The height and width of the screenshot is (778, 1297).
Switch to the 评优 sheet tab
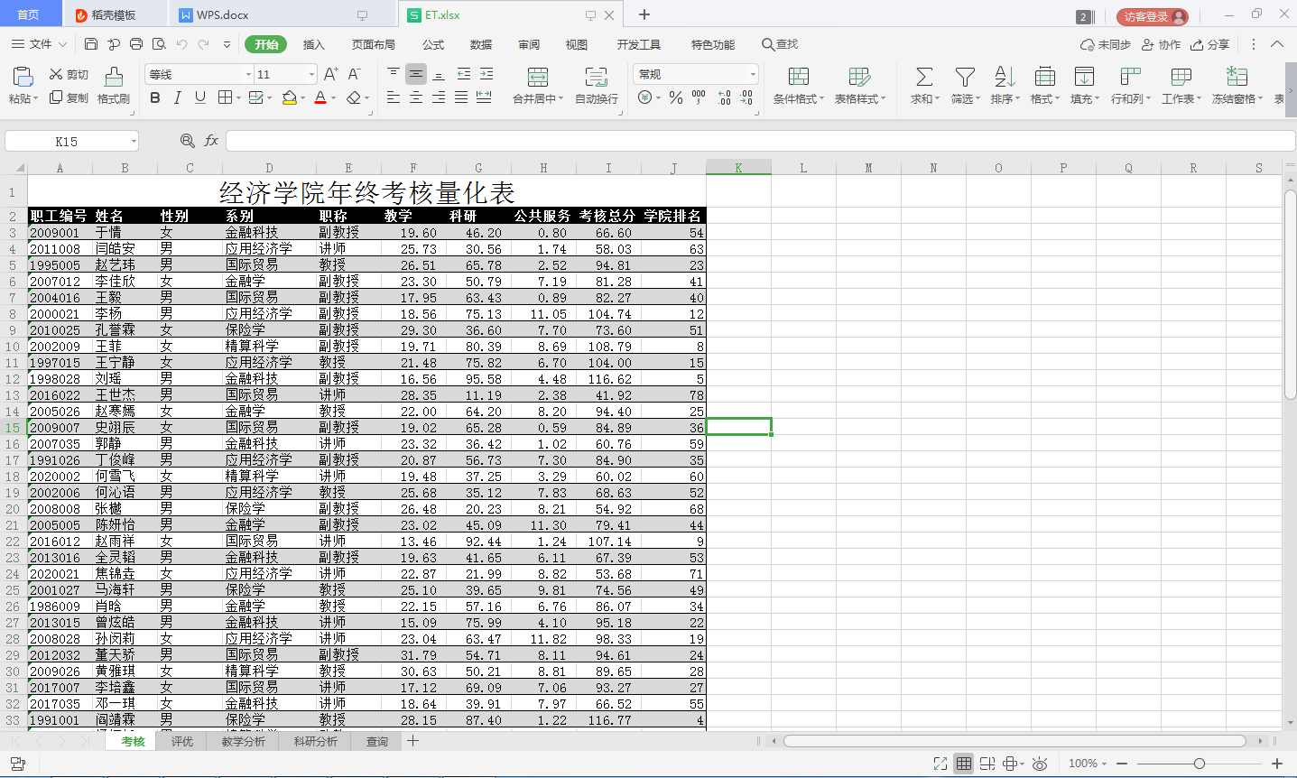click(182, 741)
